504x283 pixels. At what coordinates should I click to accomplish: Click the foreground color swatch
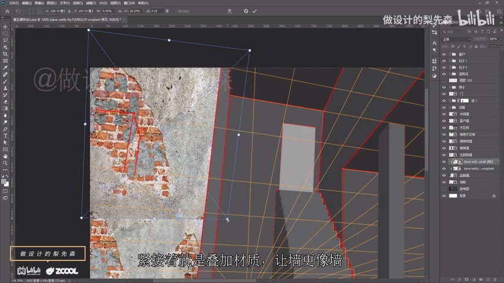[4, 182]
